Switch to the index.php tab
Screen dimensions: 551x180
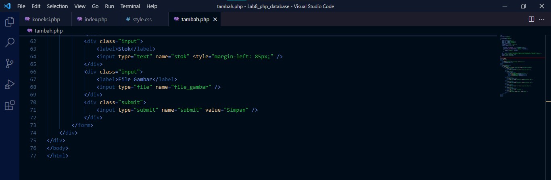click(96, 19)
